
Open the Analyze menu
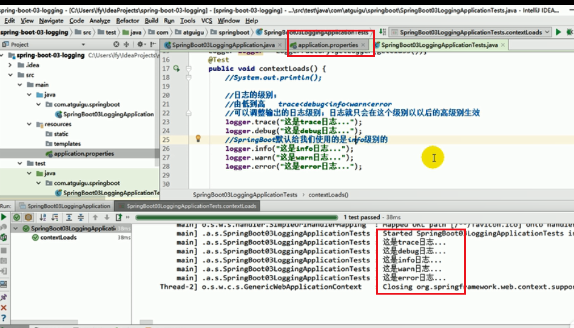click(100, 21)
